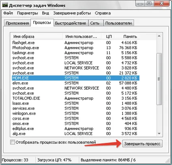
Task: Select the Процессы tab
Action: pos(42,22)
